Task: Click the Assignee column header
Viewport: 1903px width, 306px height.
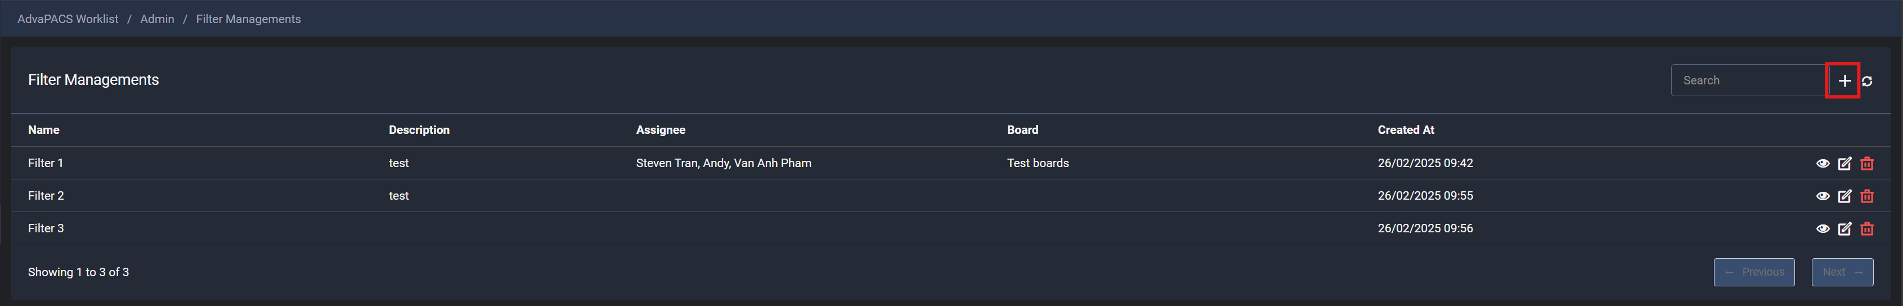Action: pos(661,130)
